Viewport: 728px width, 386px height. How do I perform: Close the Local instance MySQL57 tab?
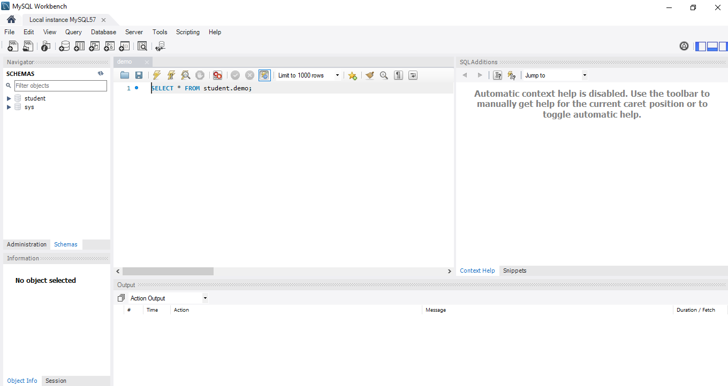click(103, 20)
